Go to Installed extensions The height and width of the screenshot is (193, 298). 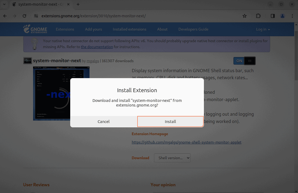(x=129, y=29)
